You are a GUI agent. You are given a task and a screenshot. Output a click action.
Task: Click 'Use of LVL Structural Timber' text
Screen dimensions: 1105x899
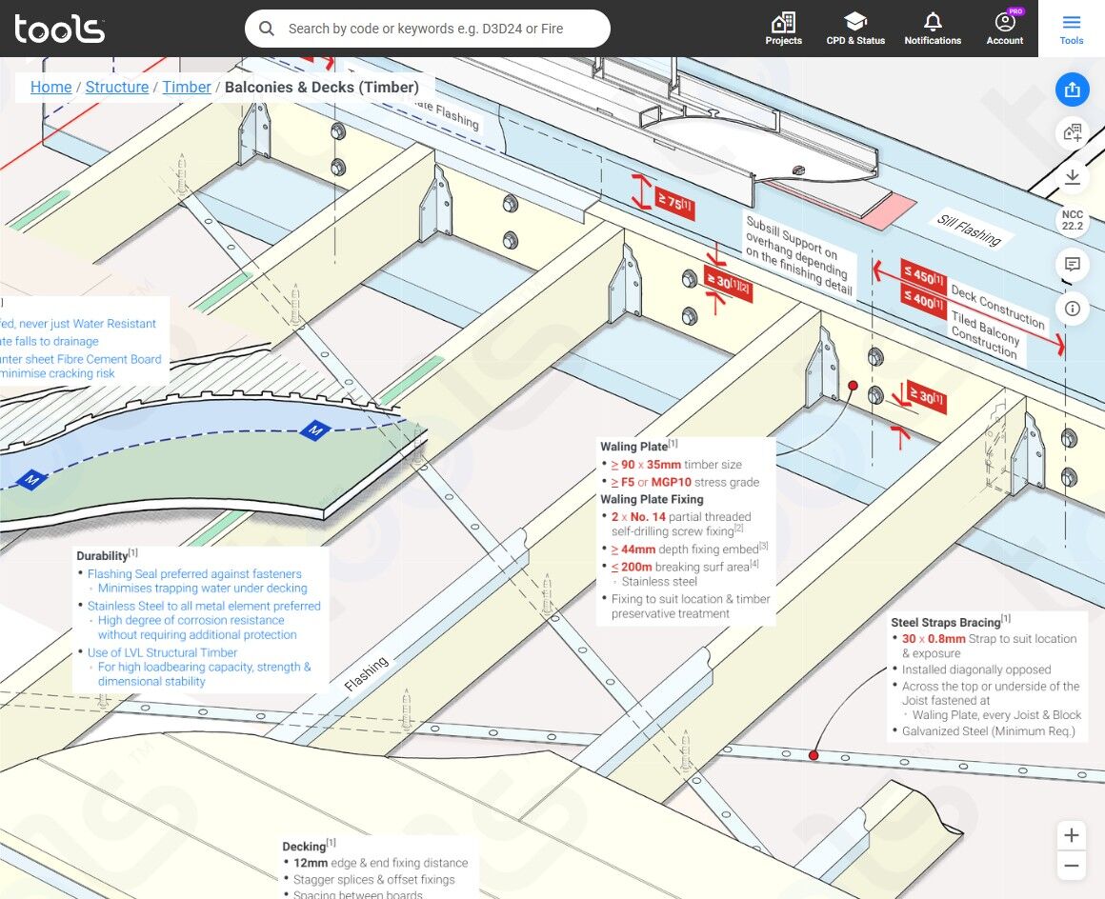[x=162, y=652]
